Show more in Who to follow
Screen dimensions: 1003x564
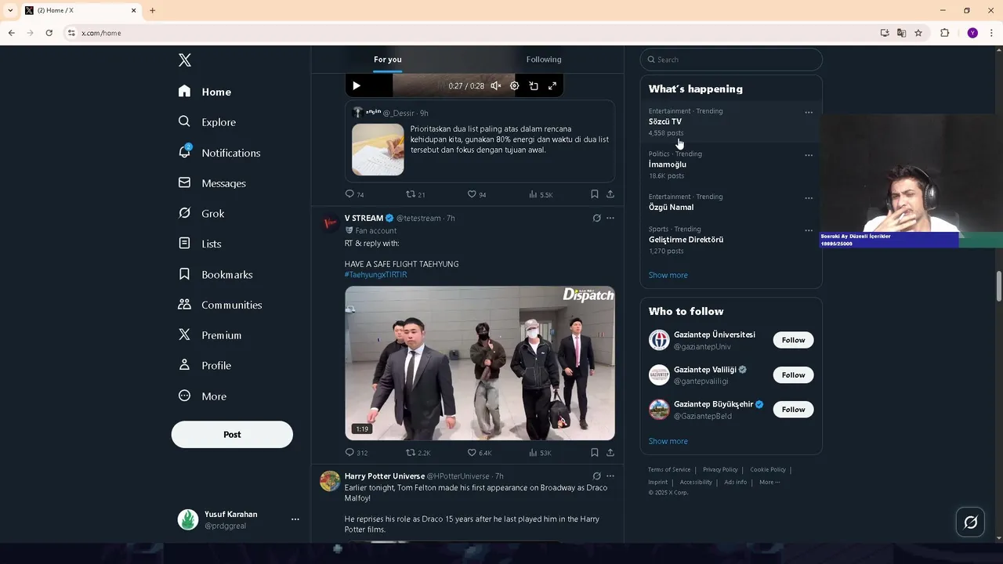(668, 442)
